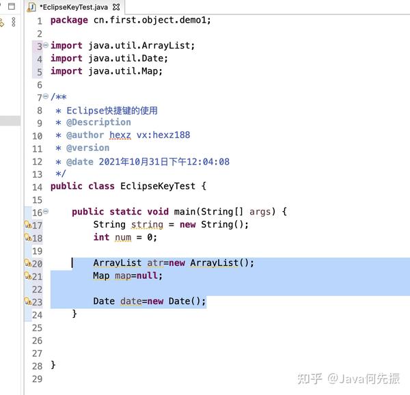Viewport: 410px width, 395px height.
Task: Click 'cn.first.object.demo1;' package name
Action: pyautogui.click(x=152, y=20)
